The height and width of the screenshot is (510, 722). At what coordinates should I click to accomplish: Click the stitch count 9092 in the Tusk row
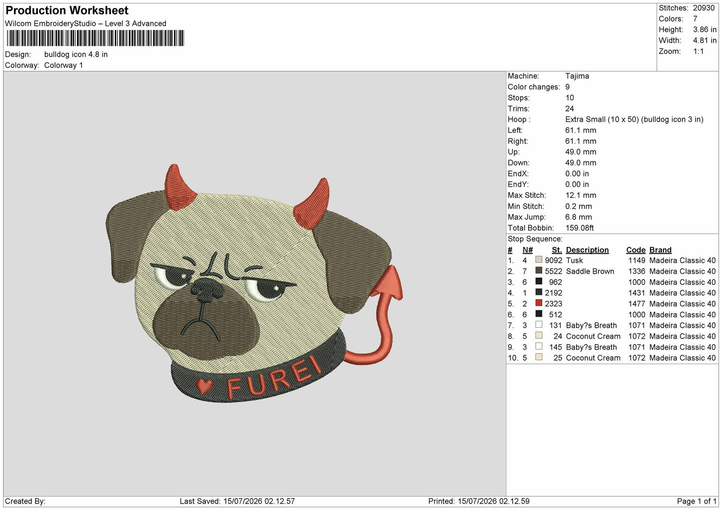[x=553, y=260]
